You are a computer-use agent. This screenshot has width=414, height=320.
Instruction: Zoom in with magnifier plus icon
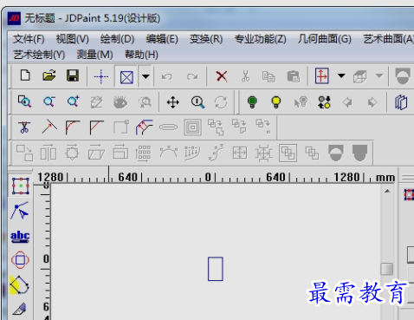[x=73, y=101]
